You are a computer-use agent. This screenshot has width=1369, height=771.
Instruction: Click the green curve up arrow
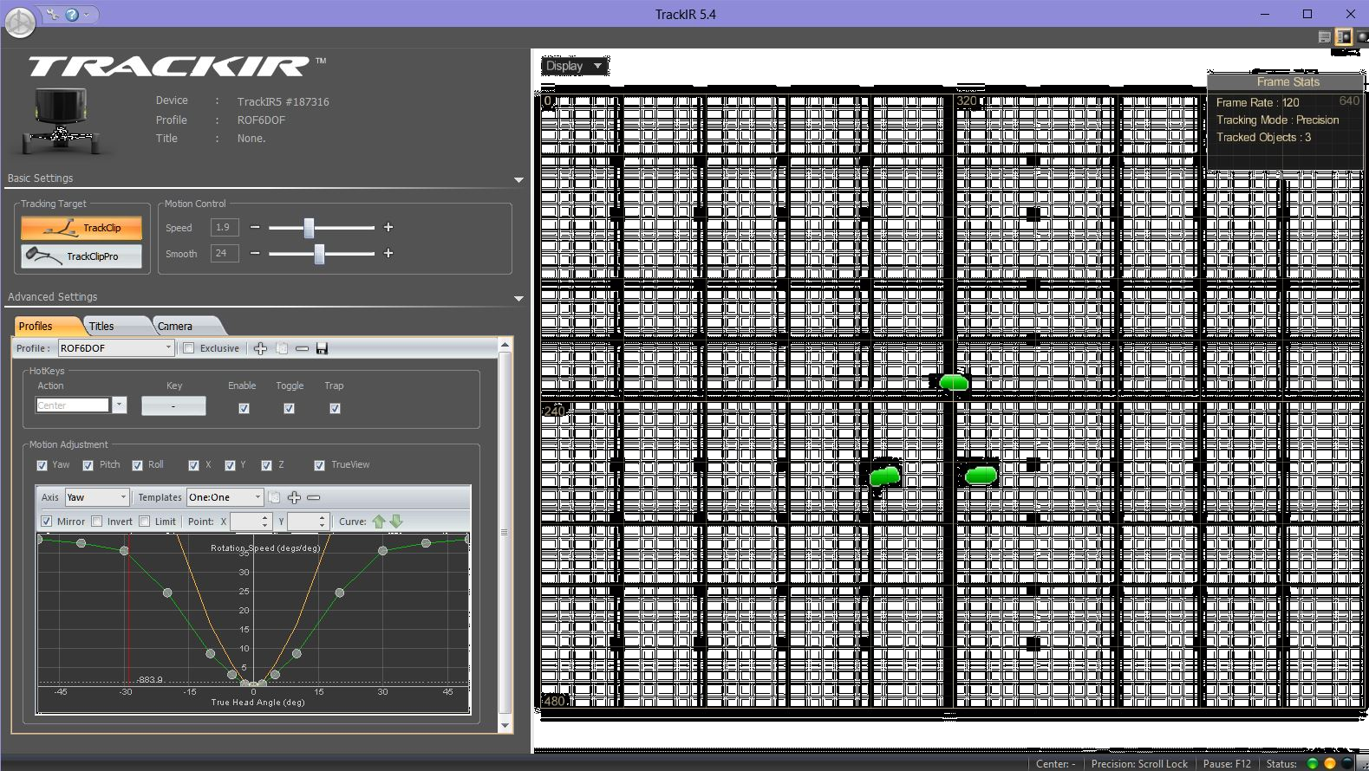point(379,522)
